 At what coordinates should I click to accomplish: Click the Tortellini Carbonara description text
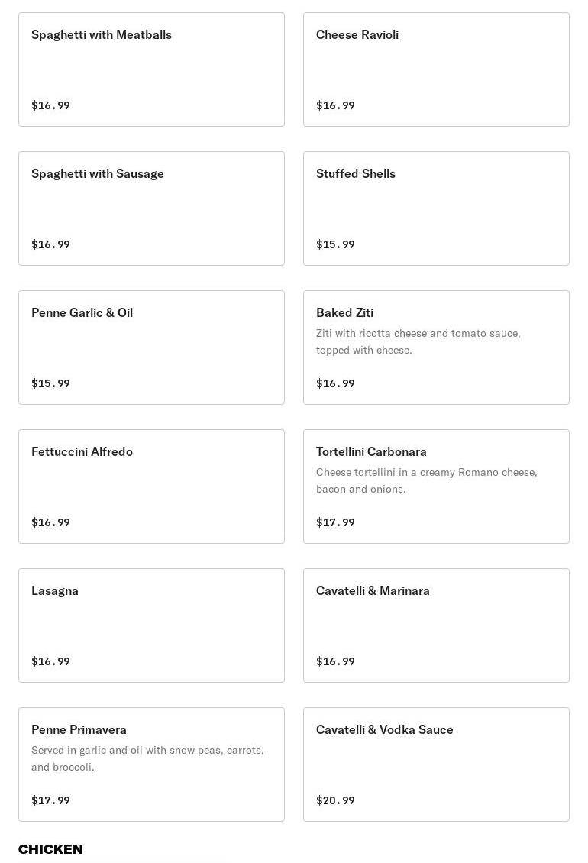(x=426, y=480)
